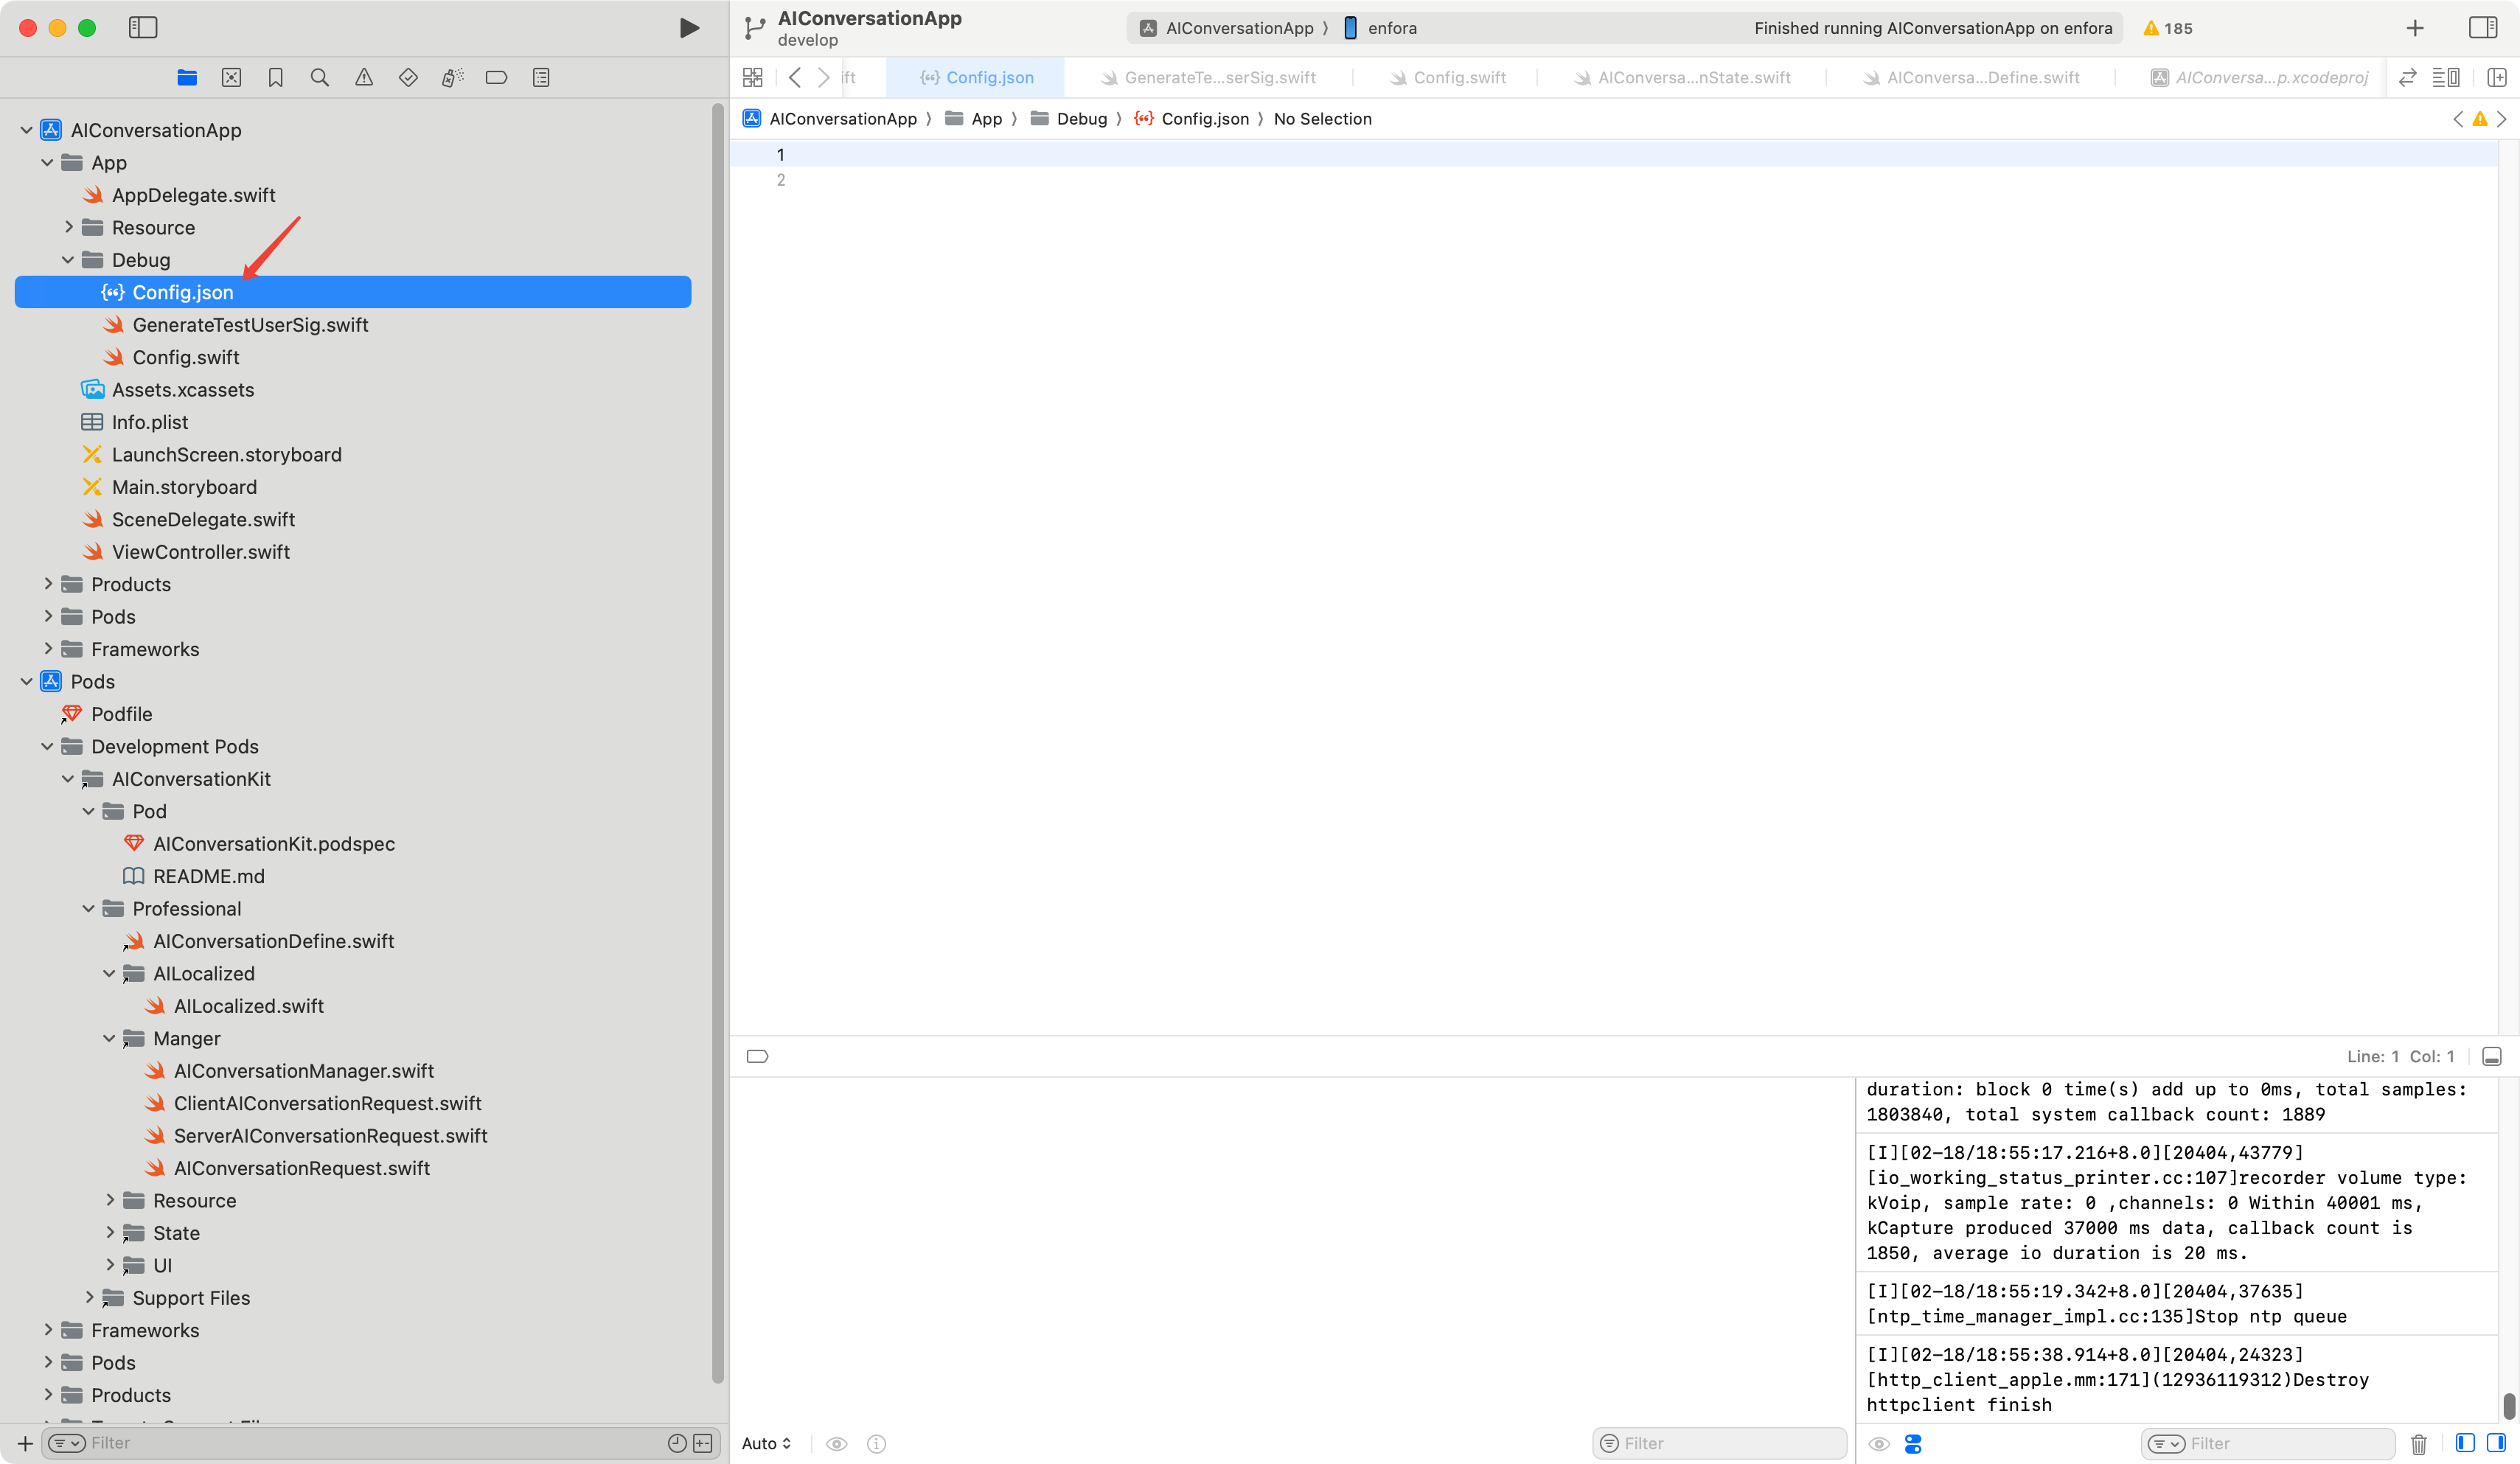
Task: Open the Test navigator
Action: pyautogui.click(x=408, y=77)
